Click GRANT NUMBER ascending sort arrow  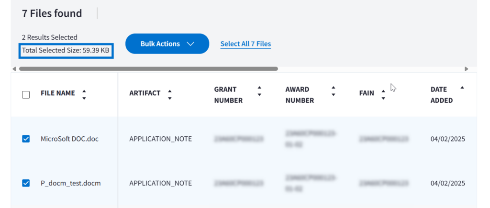[259, 88]
